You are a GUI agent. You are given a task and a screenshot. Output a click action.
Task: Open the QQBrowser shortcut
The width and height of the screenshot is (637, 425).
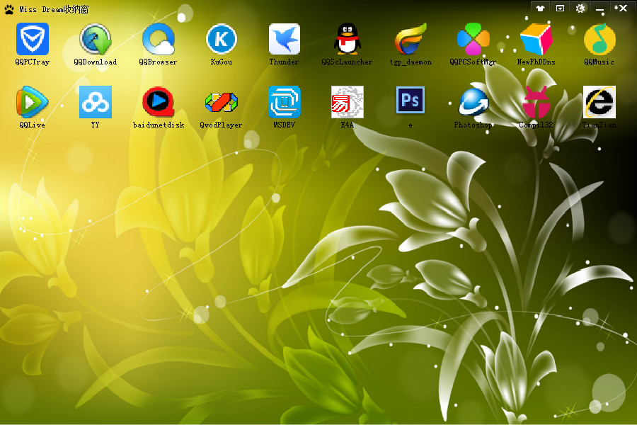pos(159,39)
